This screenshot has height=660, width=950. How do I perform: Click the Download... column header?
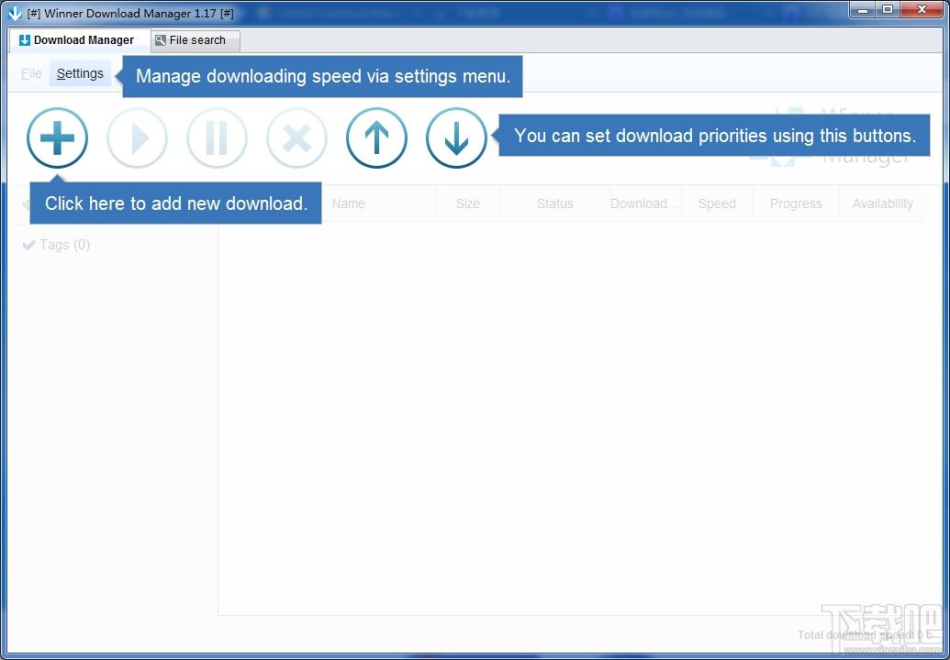pyautogui.click(x=646, y=203)
